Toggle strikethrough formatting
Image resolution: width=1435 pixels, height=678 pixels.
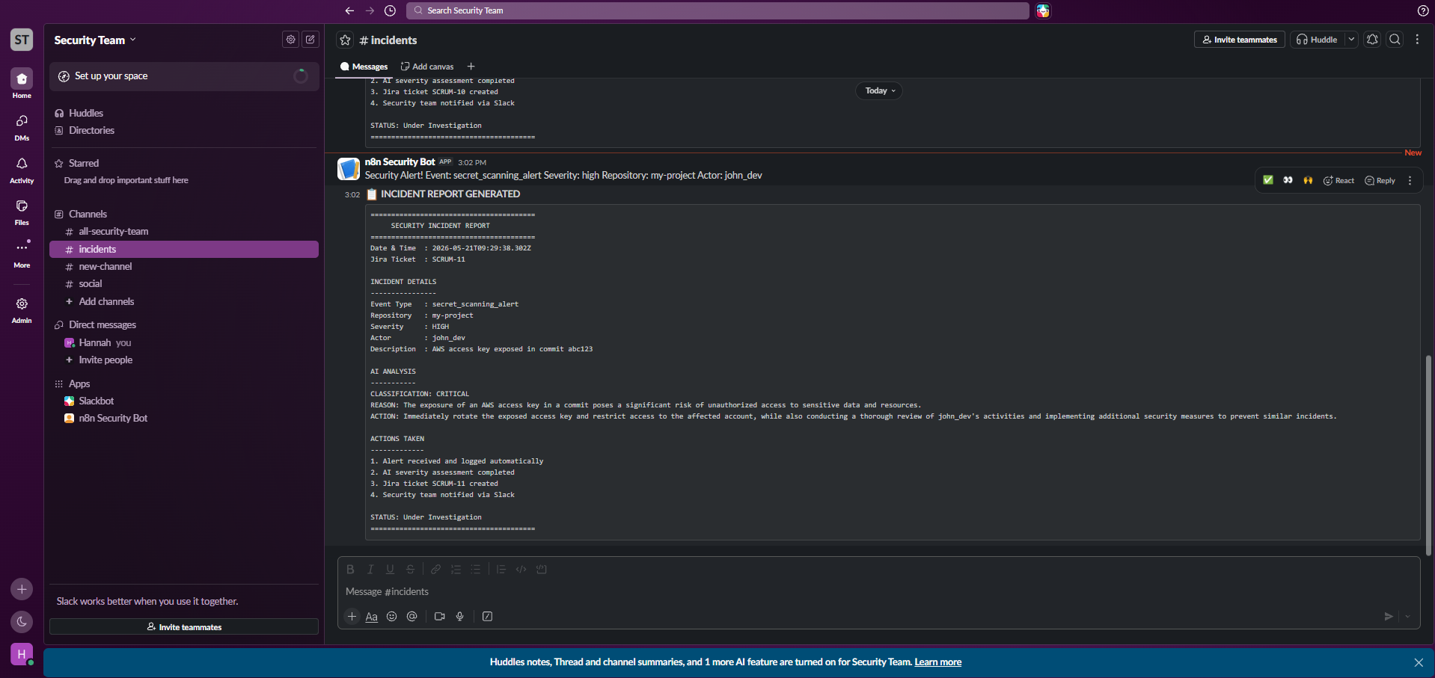point(410,569)
